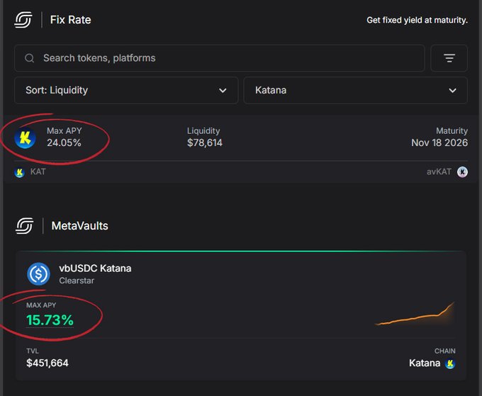Click the MetaVaults heading
This screenshot has width=482, height=396.
79,226
